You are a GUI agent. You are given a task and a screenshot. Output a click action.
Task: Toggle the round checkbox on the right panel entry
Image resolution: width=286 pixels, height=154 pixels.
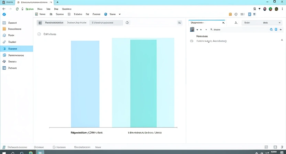click(191, 41)
